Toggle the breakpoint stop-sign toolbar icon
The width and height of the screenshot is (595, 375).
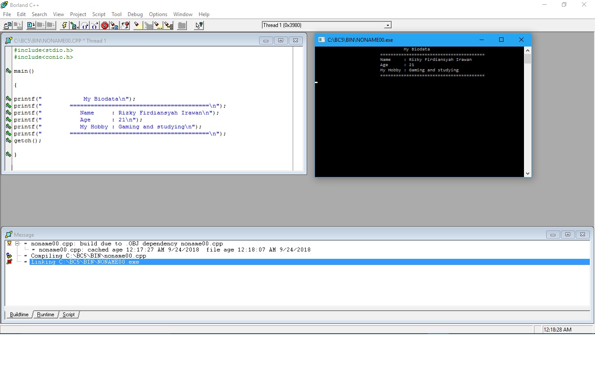pos(105,25)
